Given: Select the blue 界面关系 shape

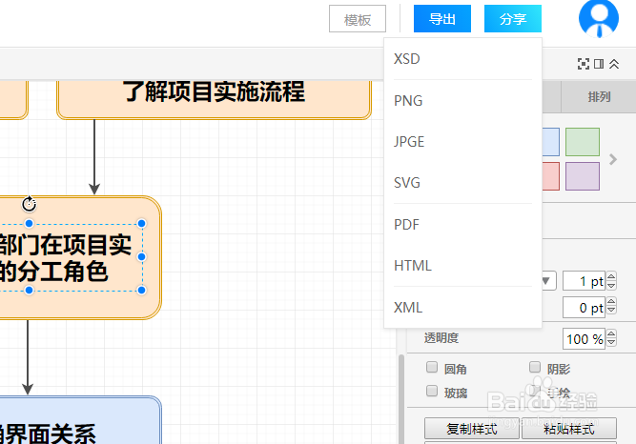Looking at the screenshot, I should [x=80, y=420].
